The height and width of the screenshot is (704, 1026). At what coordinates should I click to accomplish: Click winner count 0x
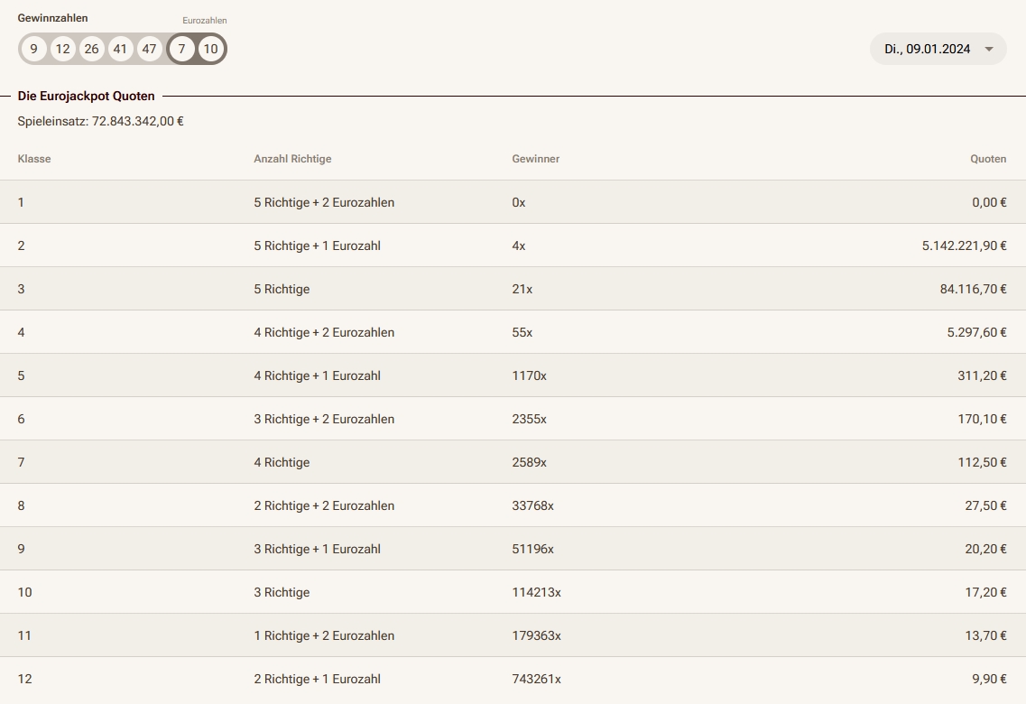point(519,203)
